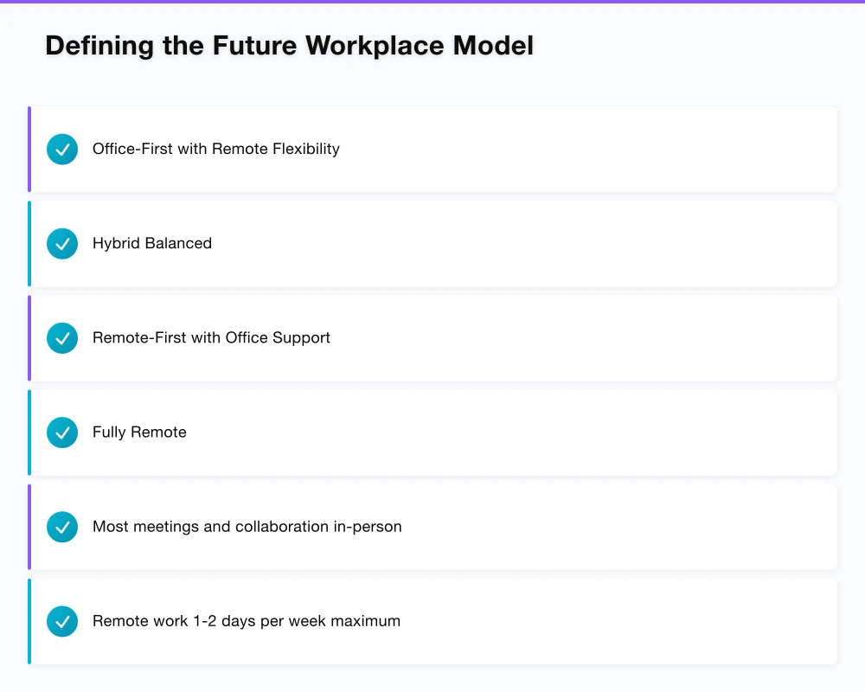Click the purple strip at the top edge

click(x=432, y=2)
